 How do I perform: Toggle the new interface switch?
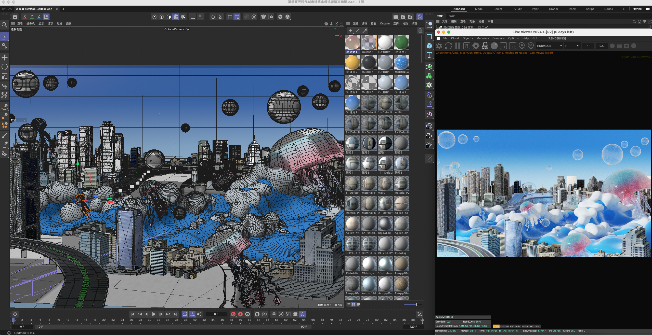pyautogui.click(x=648, y=9)
